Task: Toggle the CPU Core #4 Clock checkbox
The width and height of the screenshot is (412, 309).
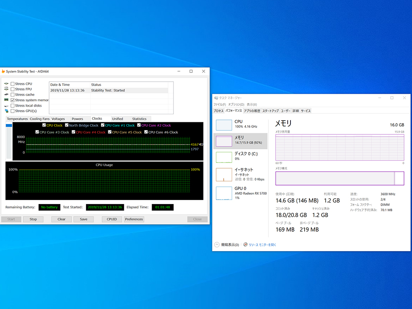Action: click(x=74, y=132)
